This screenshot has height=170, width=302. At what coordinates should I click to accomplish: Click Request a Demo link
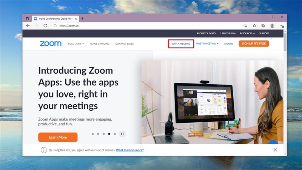[206, 33]
